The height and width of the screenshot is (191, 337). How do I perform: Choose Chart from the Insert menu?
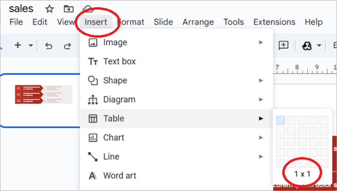click(176, 137)
